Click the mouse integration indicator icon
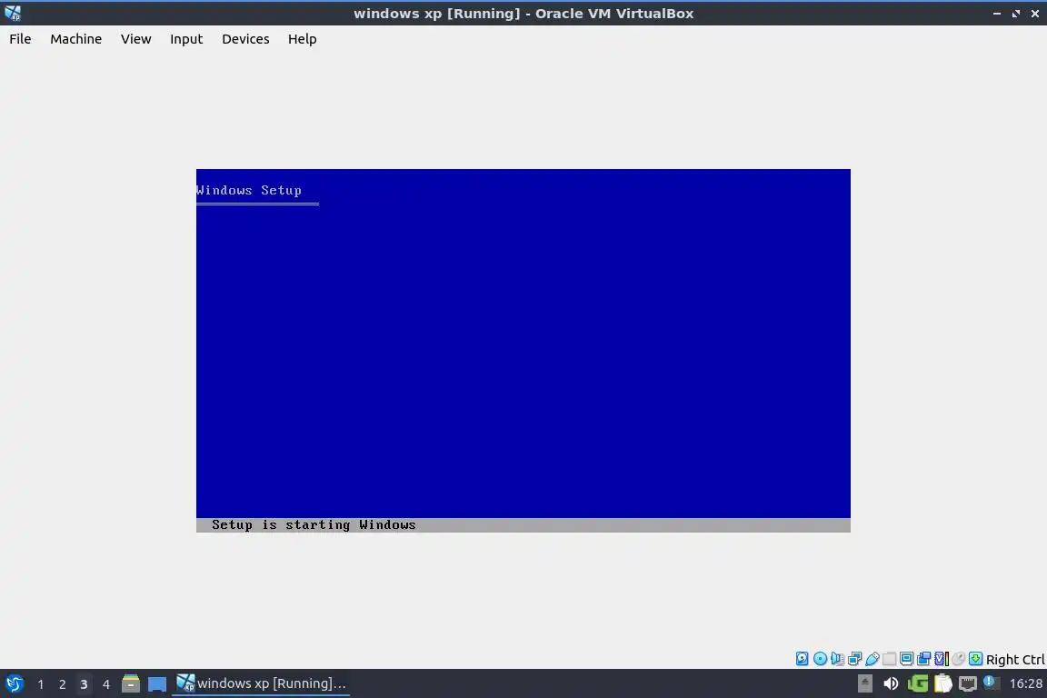This screenshot has height=698, width=1047. pos(959,659)
